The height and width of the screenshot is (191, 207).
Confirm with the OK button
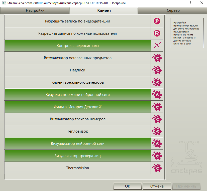pyautogui.click(x=128, y=186)
